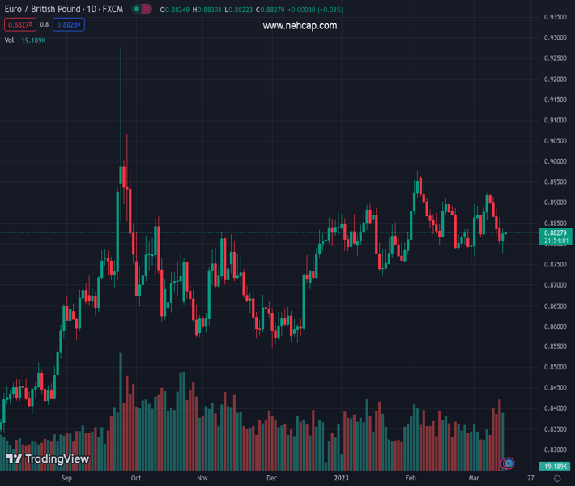Click the Dec label on the time axis

click(x=271, y=479)
